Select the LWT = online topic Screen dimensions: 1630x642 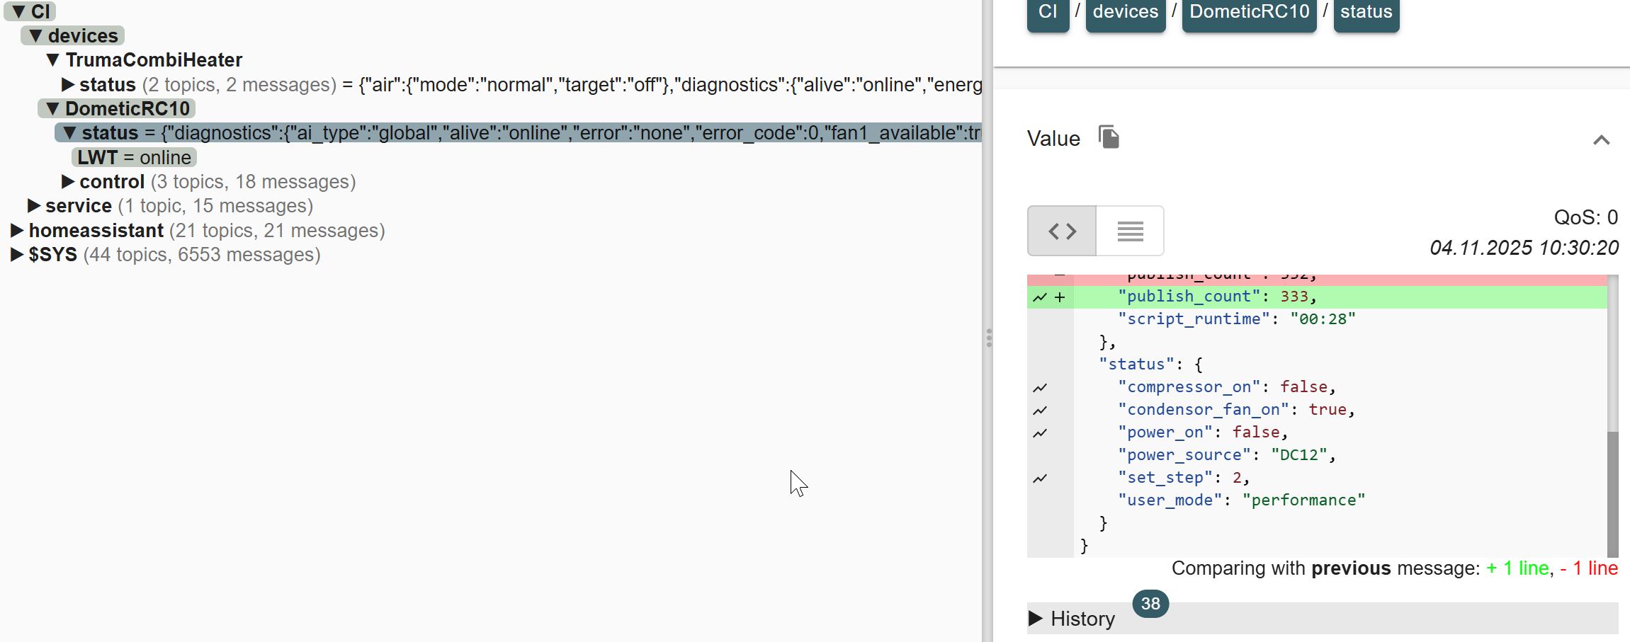[134, 157]
